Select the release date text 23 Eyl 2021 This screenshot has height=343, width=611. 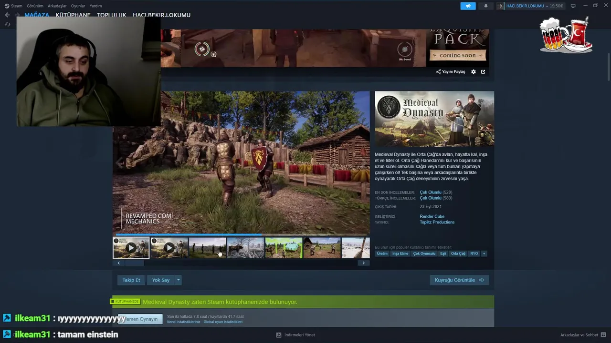[x=431, y=207]
